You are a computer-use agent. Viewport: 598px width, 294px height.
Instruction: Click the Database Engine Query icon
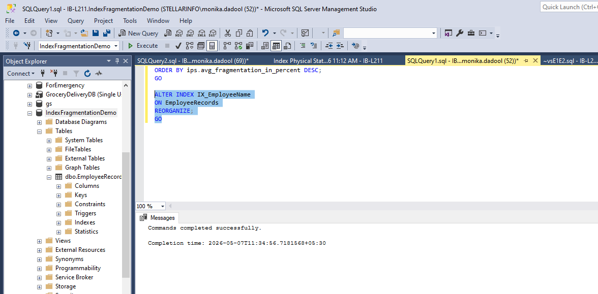167,33
